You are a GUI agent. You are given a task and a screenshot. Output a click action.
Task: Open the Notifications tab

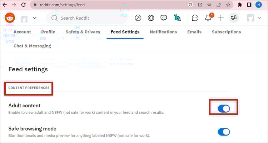point(163,32)
